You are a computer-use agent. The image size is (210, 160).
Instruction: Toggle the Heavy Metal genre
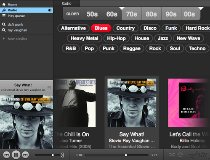85,38
